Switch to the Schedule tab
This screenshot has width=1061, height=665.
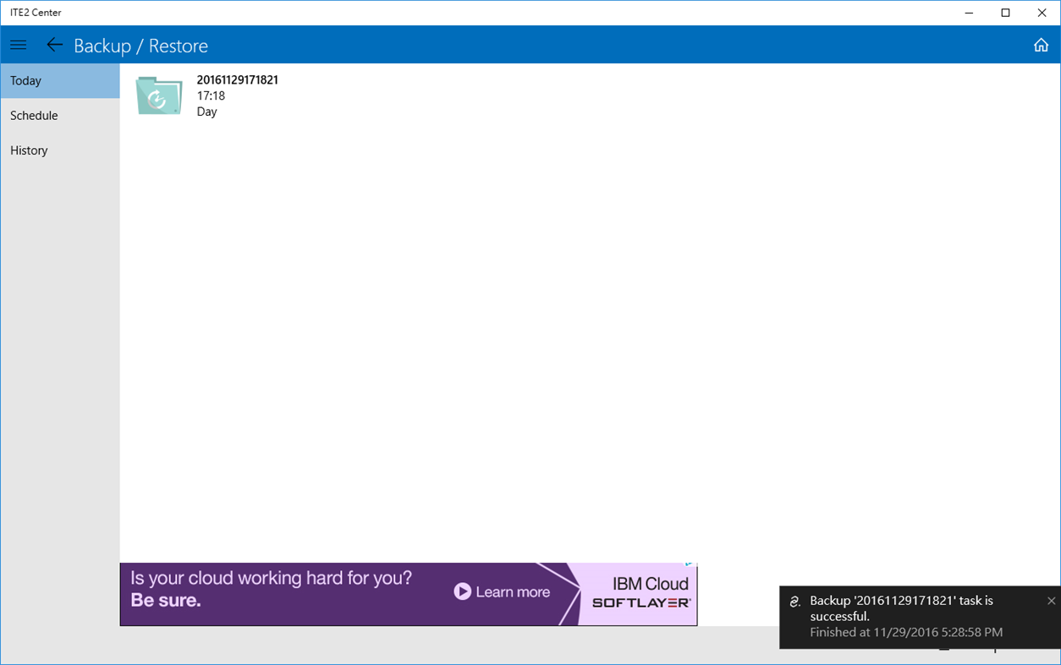(x=34, y=115)
